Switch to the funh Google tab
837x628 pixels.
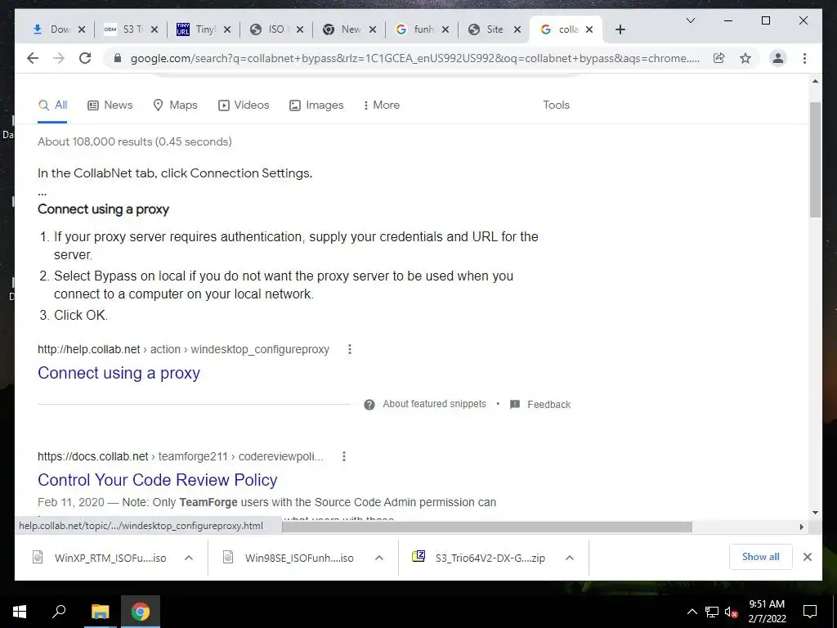click(x=414, y=29)
